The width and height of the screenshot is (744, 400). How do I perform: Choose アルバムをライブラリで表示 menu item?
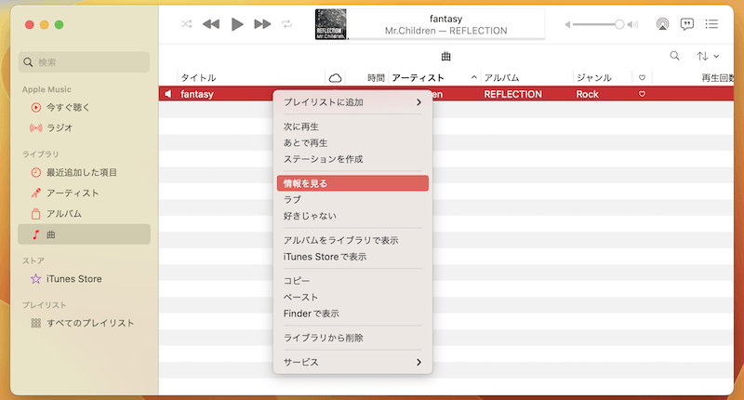coord(352,240)
